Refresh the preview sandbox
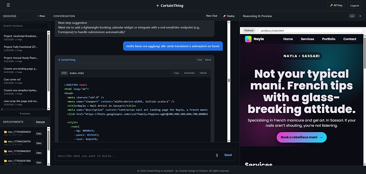366x174 pixels. [x=249, y=31]
